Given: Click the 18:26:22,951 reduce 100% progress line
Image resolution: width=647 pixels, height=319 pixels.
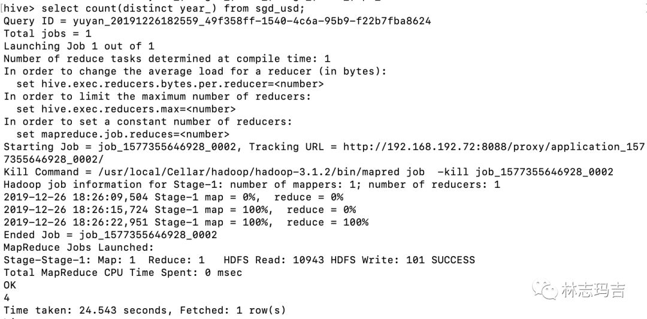Looking at the screenshot, I should (186, 222).
